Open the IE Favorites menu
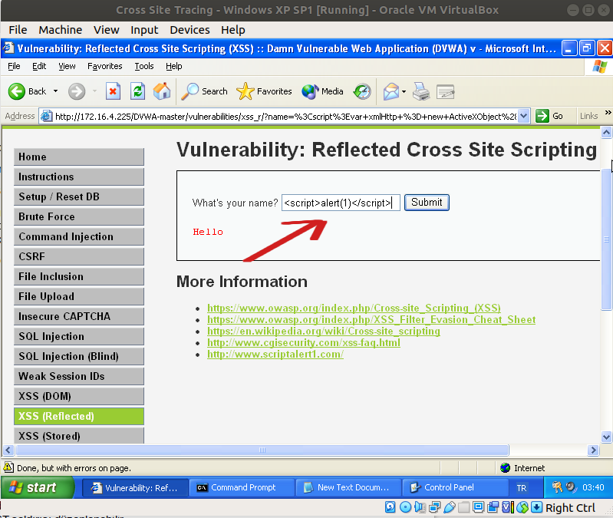The width and height of the screenshot is (613, 518). (105, 66)
